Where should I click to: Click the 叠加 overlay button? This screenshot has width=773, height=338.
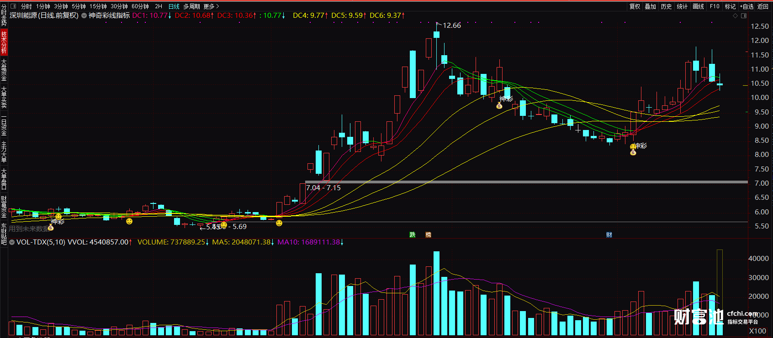pyautogui.click(x=651, y=6)
